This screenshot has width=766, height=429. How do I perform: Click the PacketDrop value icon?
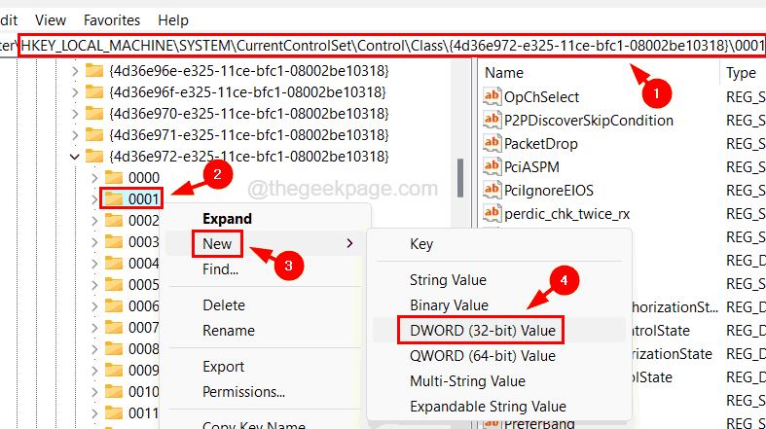tap(492, 143)
